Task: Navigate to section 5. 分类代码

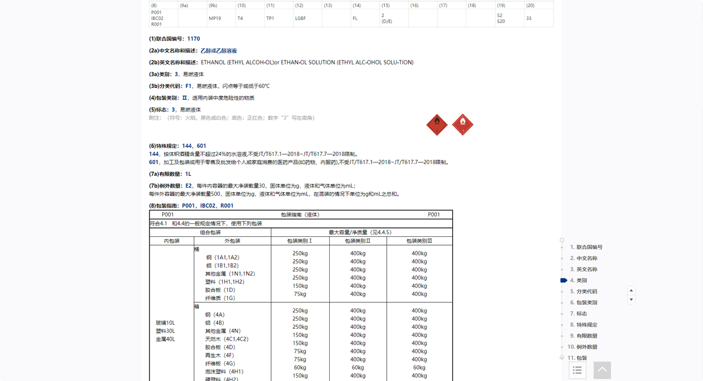Action: (x=584, y=292)
